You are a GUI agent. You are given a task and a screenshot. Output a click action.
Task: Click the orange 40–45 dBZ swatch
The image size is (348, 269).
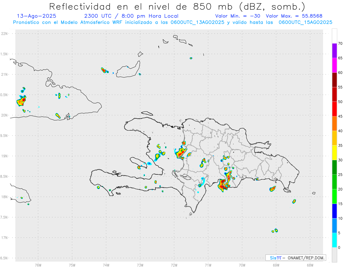(334, 124)
